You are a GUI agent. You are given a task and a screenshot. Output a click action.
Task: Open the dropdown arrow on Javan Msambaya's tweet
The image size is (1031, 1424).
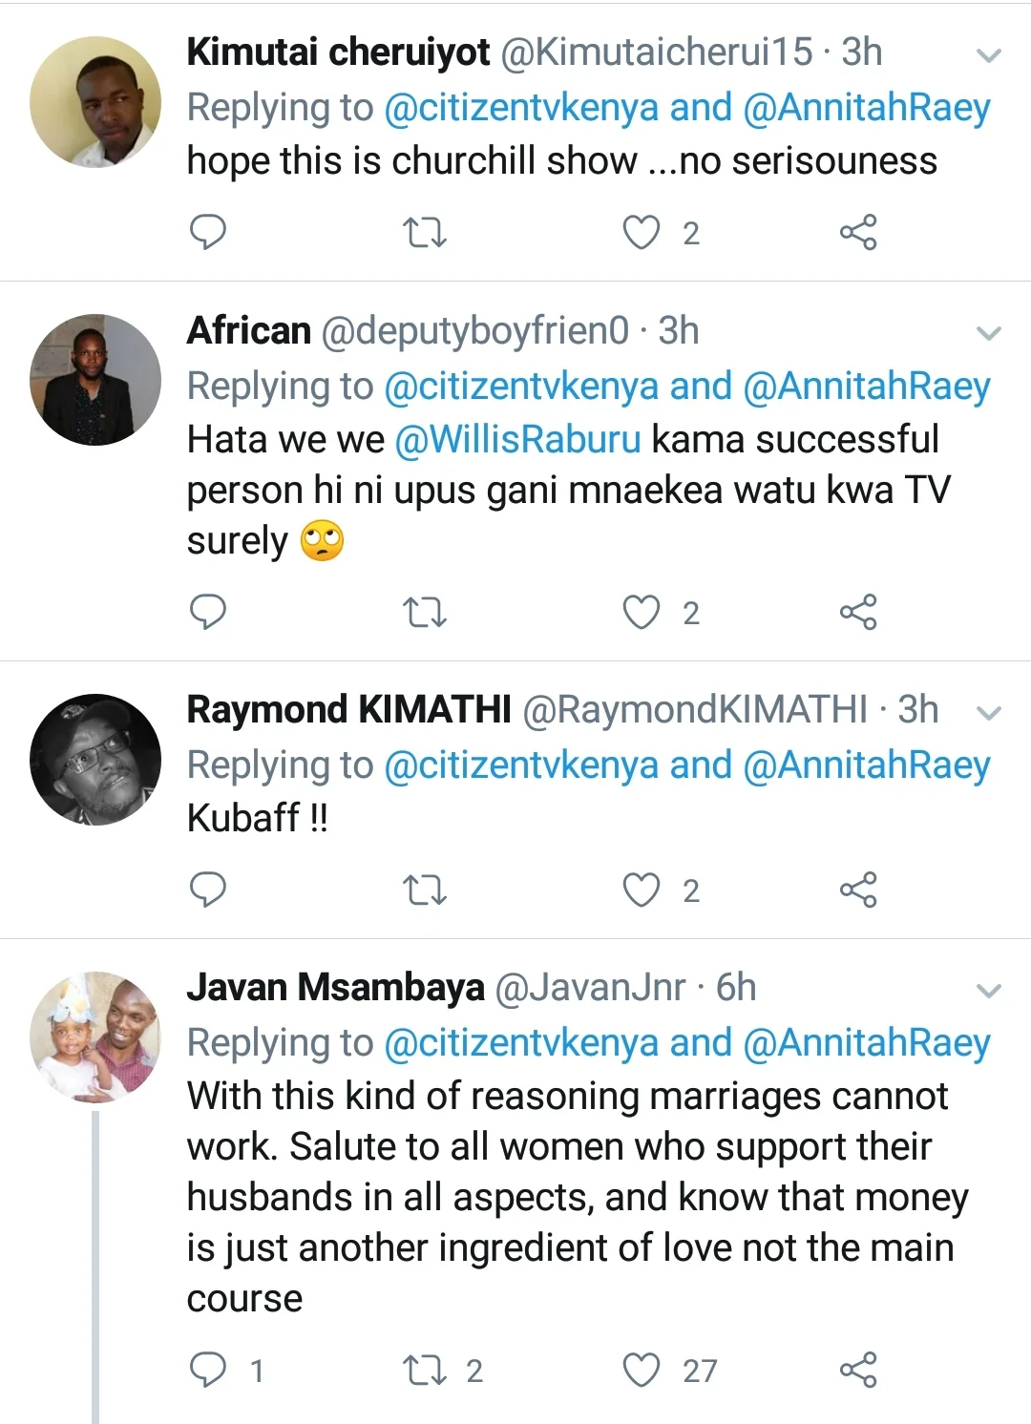pos(989,991)
